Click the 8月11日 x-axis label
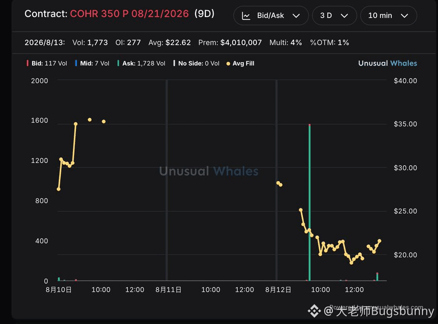The width and height of the screenshot is (438, 324). 168,290
